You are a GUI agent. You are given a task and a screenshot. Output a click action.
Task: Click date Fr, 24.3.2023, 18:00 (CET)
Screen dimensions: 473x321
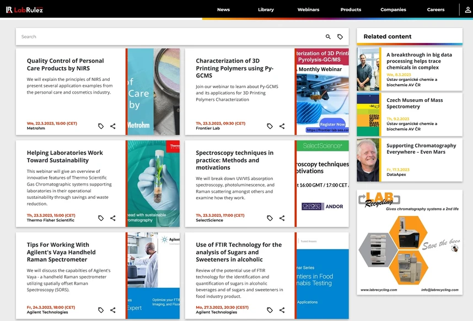(x=51, y=307)
